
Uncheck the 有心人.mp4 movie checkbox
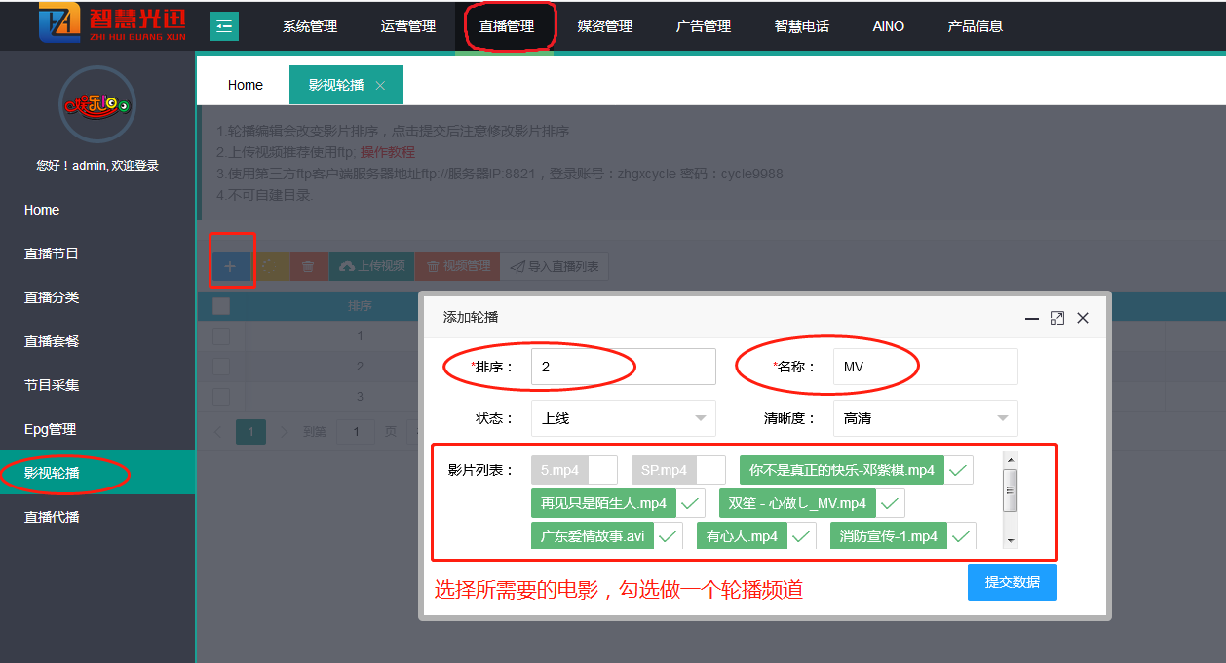click(802, 536)
